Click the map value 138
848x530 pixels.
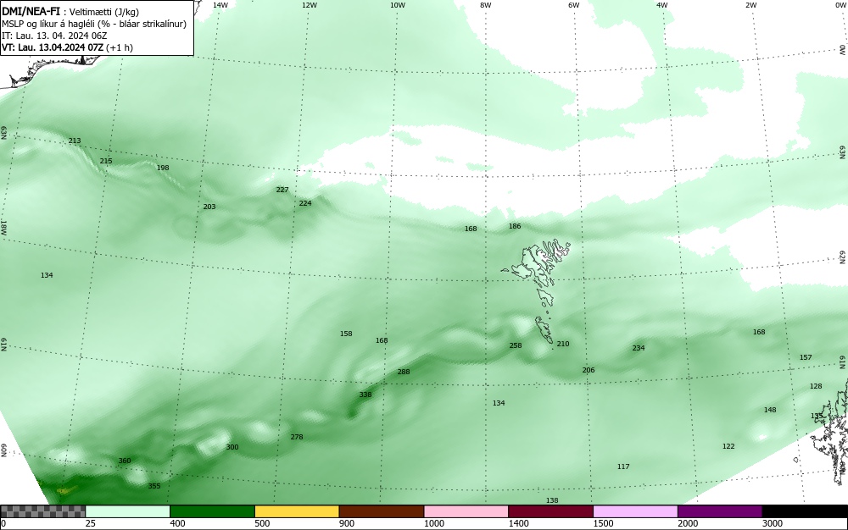click(552, 501)
